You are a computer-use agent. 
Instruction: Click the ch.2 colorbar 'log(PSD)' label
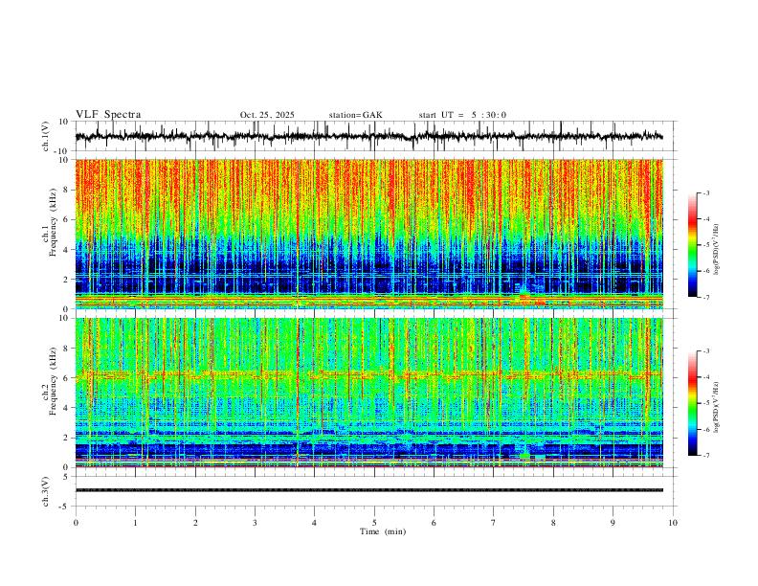tap(717, 407)
